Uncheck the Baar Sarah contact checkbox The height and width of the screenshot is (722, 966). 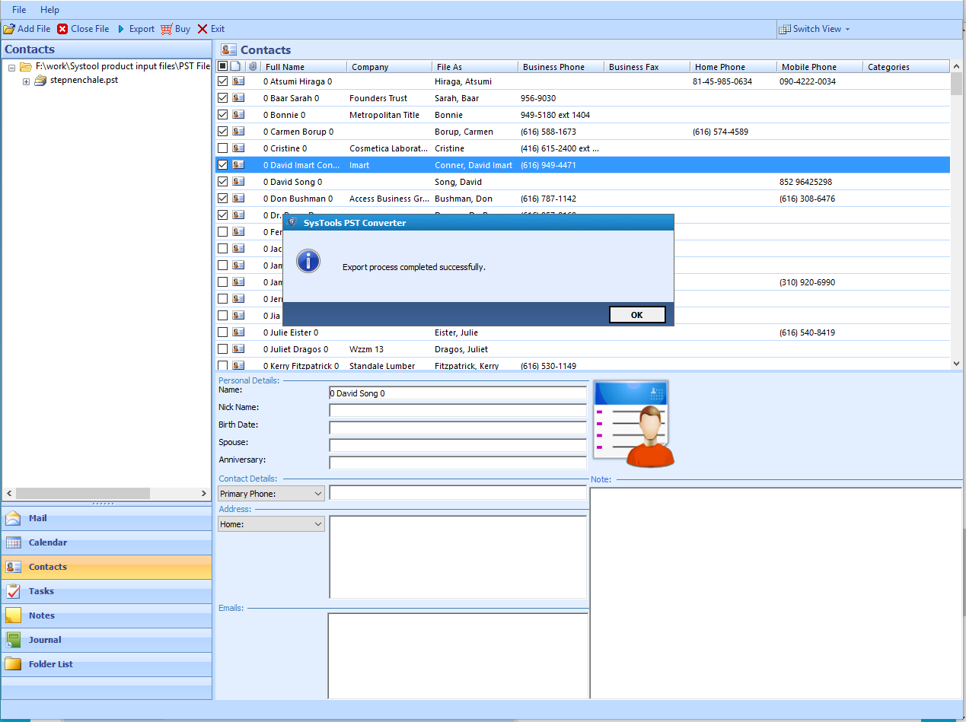222,98
